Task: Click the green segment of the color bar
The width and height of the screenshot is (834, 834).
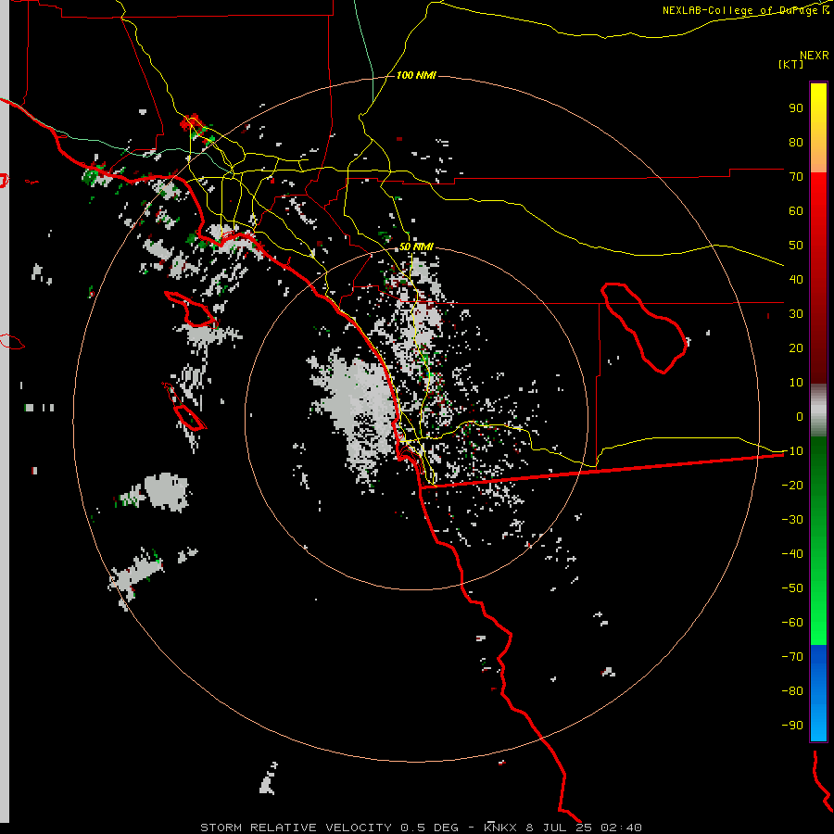Action: click(x=818, y=541)
